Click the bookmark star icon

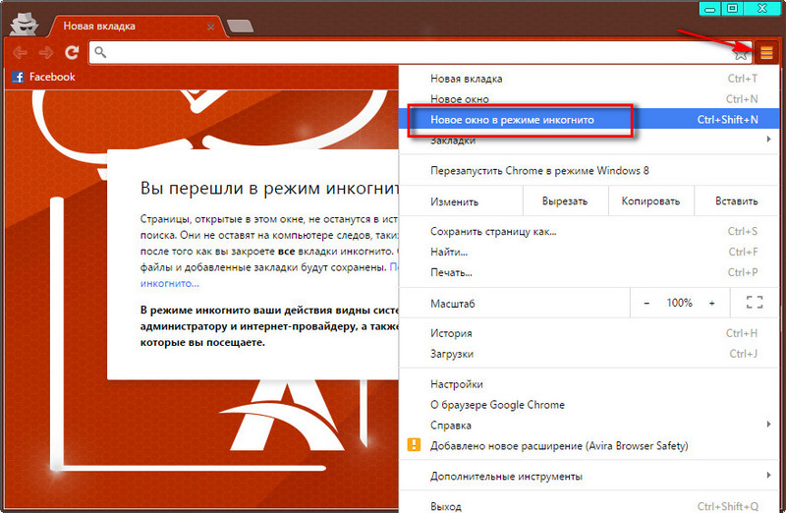741,53
